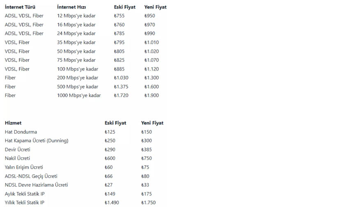Click the İnternet Türü column header
Image resolution: width=353 pixels, height=207 pixels.
click(20, 7)
